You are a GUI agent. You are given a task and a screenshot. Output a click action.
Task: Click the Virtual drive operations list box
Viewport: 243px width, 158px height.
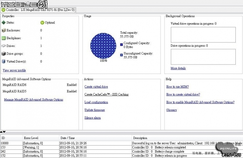[203, 35]
